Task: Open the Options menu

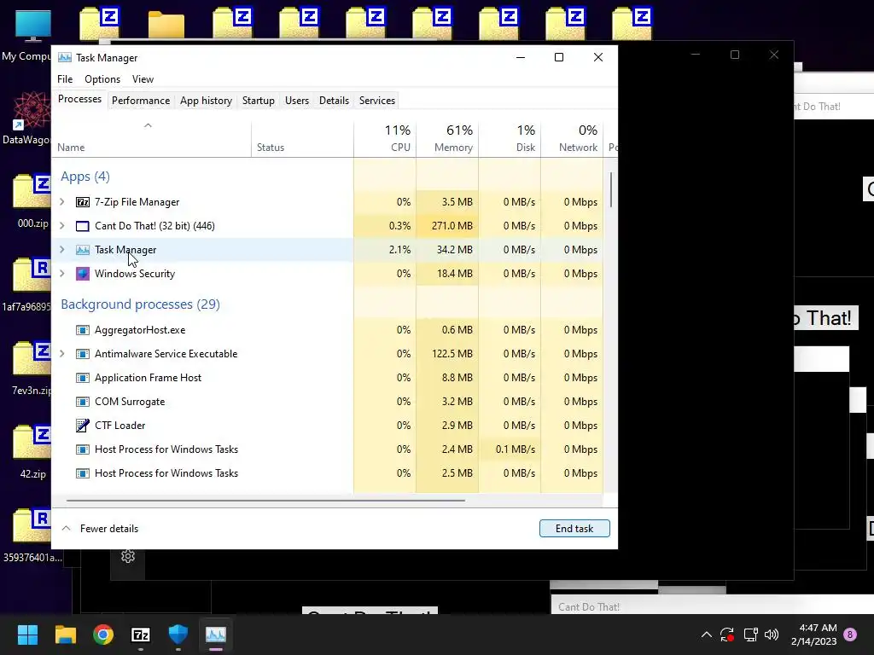Action: (x=102, y=79)
